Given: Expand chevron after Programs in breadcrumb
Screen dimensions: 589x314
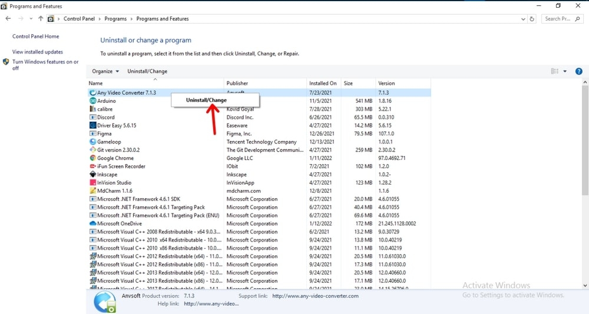Looking at the screenshot, I should click(131, 19).
